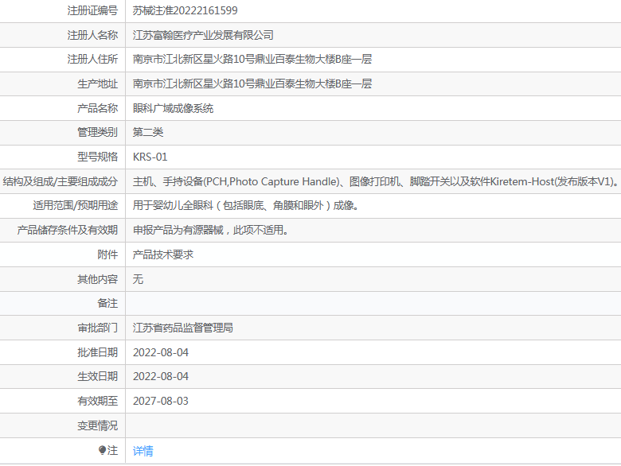Click the 附件 label

(x=107, y=254)
